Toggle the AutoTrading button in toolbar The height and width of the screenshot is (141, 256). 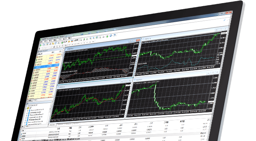click(x=74, y=40)
